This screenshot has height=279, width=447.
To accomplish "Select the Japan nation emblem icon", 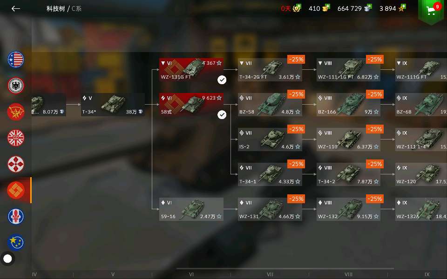I will point(16,164).
